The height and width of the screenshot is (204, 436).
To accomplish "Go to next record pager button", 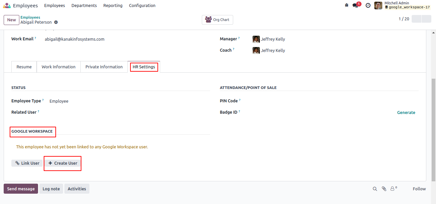I will pyautogui.click(x=426, y=19).
